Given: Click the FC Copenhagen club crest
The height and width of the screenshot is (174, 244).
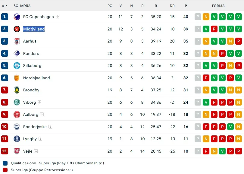Looking at the screenshot, I should 17,17.
